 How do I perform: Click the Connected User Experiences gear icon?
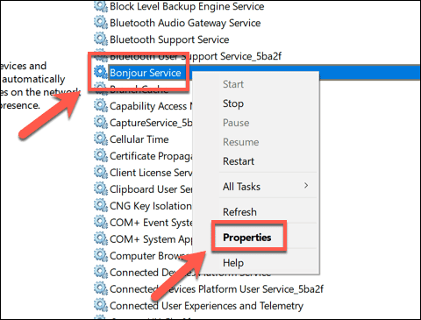(101, 305)
